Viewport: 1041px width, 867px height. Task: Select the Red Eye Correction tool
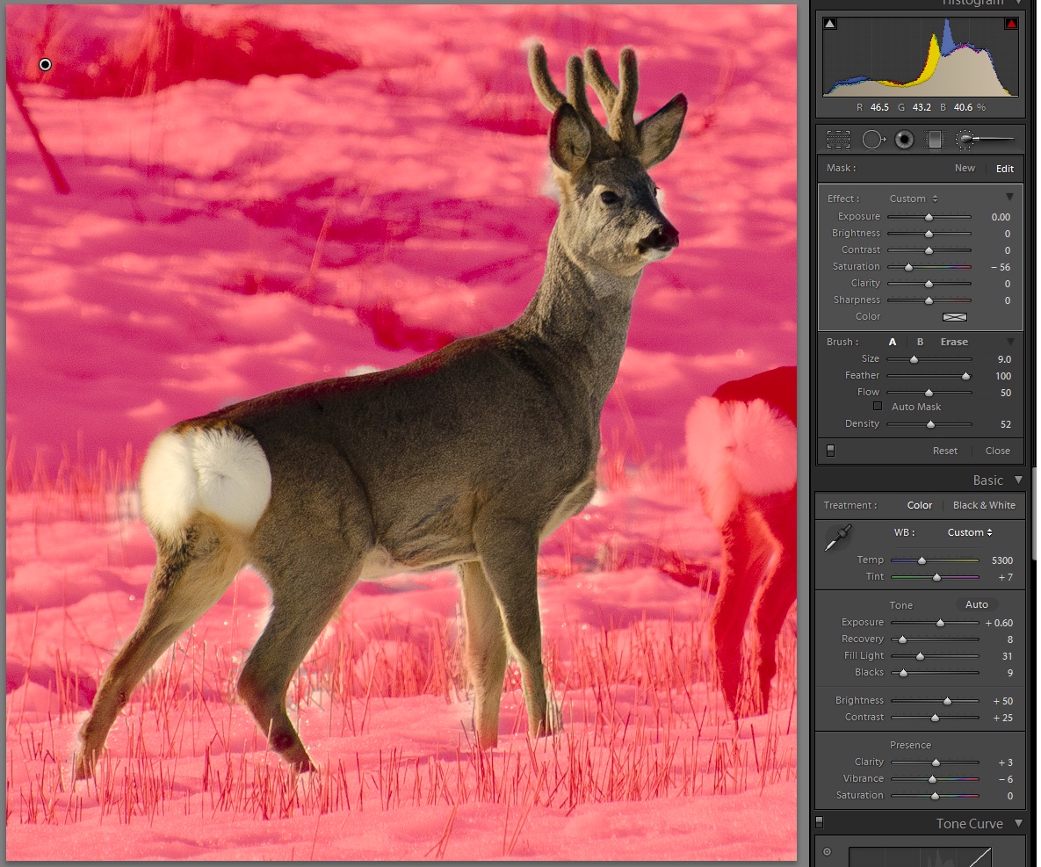904,140
